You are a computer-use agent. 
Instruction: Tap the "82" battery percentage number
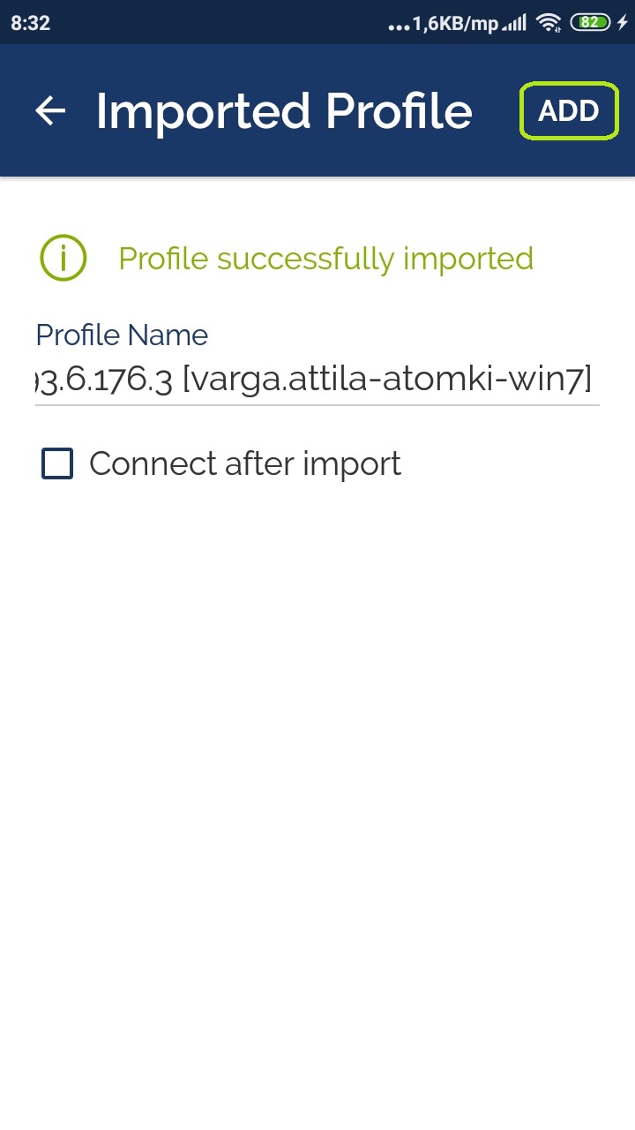click(x=589, y=23)
